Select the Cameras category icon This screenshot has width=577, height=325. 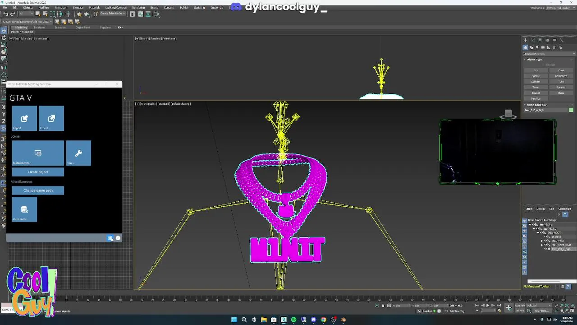(x=543, y=47)
